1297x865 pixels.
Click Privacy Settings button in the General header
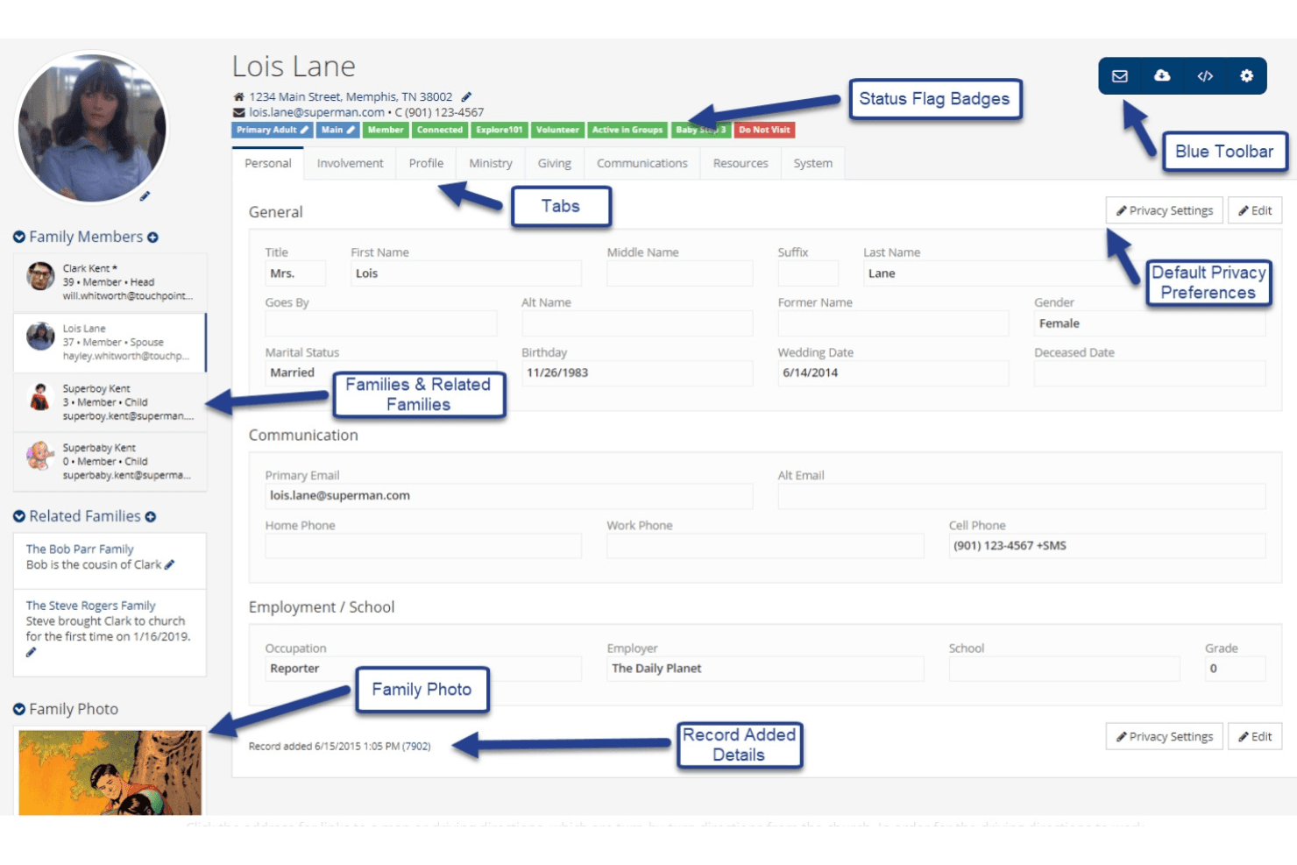(1164, 211)
